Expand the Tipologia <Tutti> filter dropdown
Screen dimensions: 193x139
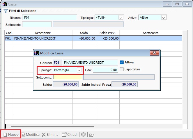tap(121, 18)
